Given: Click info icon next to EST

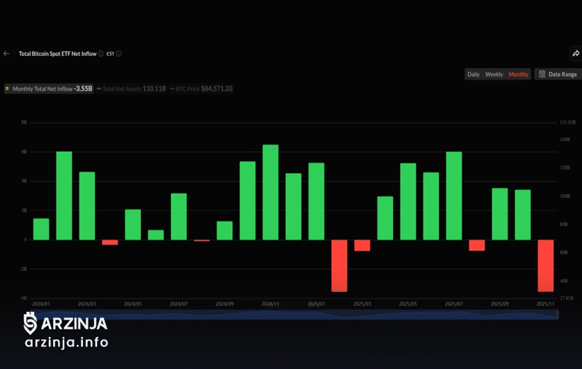Looking at the screenshot, I should [119, 54].
